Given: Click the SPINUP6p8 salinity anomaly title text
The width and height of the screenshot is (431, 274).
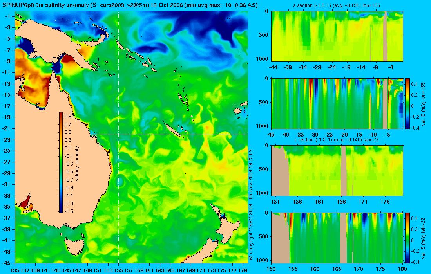Looking at the screenshot, I should [x=130, y=5].
